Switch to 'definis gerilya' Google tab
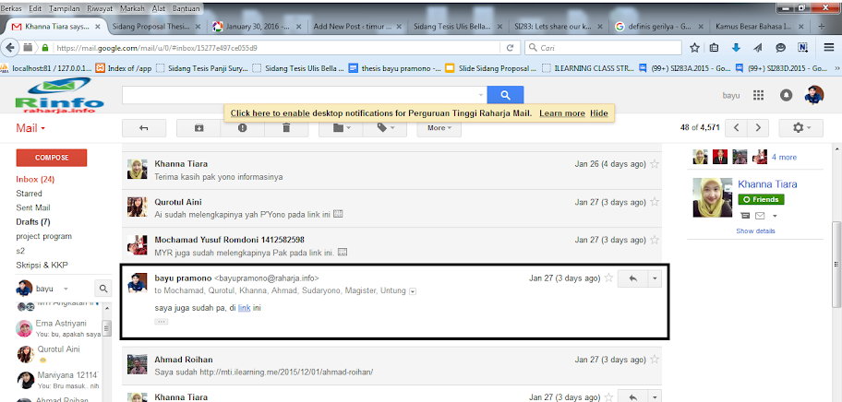 click(x=657, y=26)
